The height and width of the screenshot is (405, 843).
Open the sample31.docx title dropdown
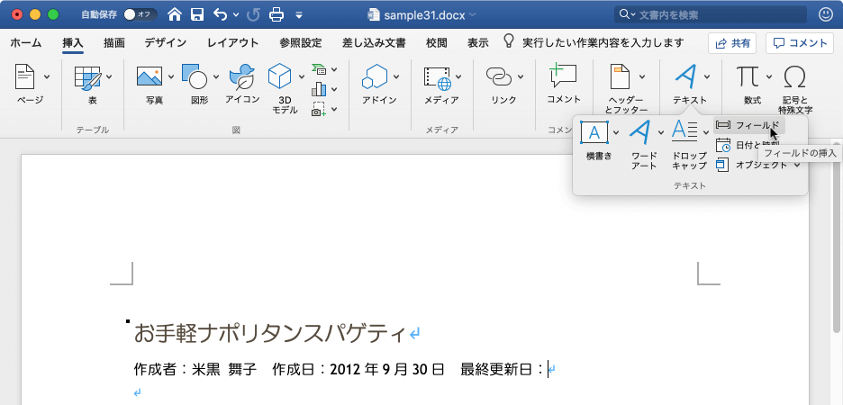point(472,14)
